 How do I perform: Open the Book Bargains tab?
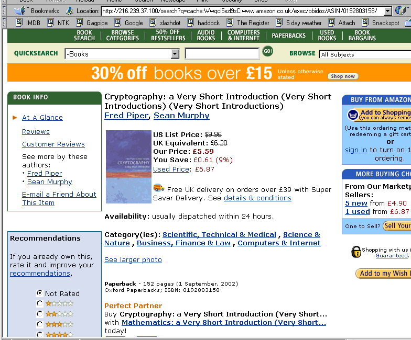[362, 36]
